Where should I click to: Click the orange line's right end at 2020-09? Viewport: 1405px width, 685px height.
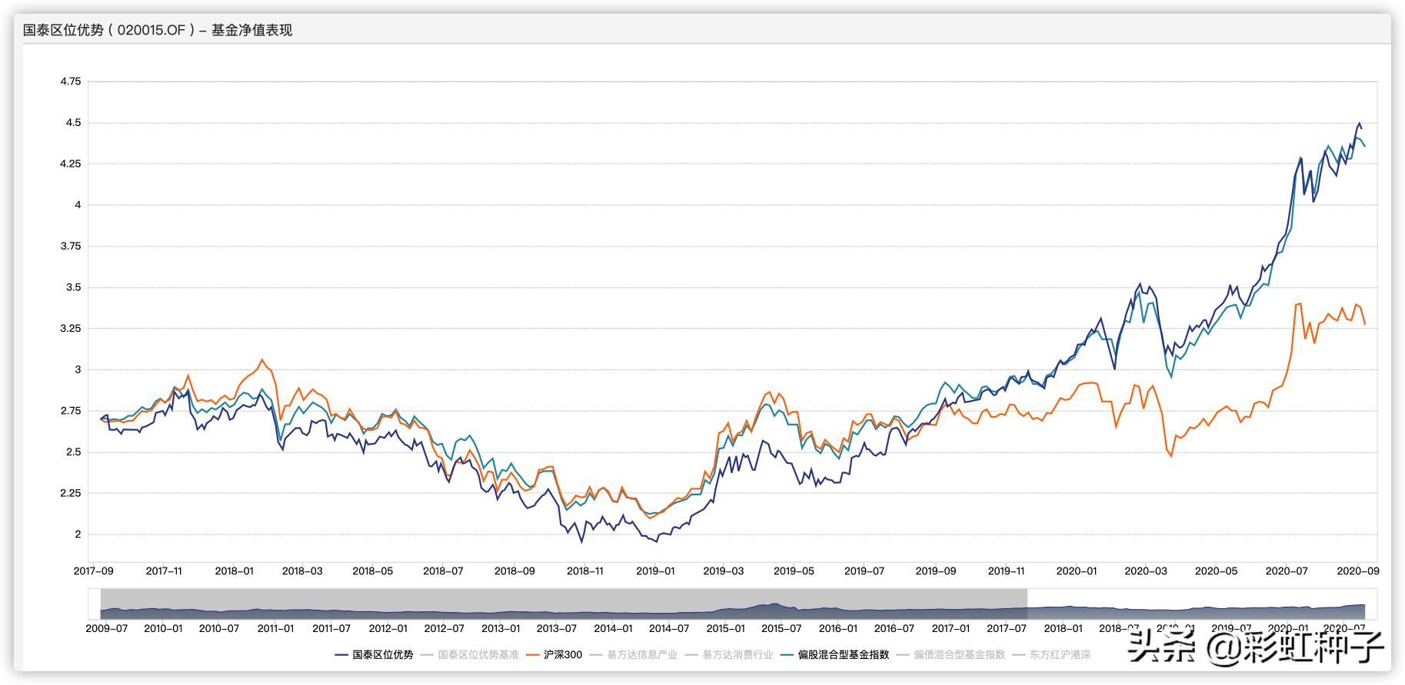[x=1365, y=324]
